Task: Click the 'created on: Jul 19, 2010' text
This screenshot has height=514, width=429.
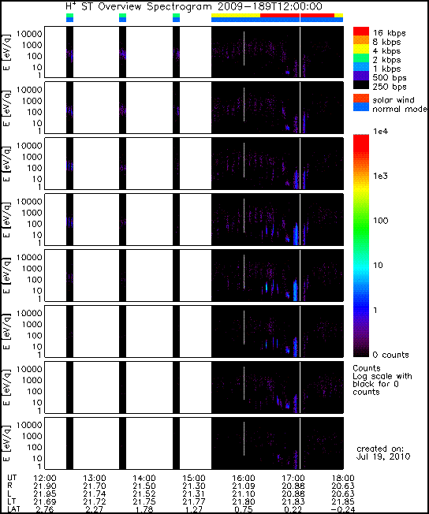Action: tap(383, 453)
